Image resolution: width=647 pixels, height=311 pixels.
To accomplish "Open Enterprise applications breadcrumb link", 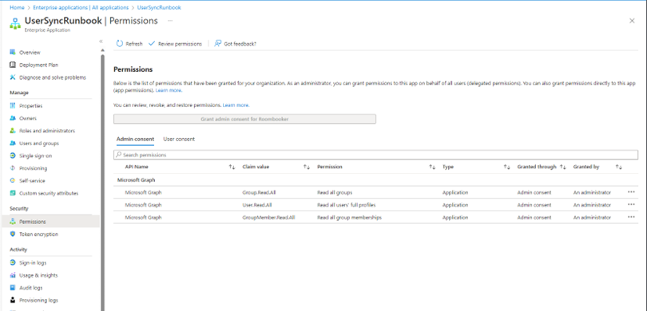I will 81,7.
